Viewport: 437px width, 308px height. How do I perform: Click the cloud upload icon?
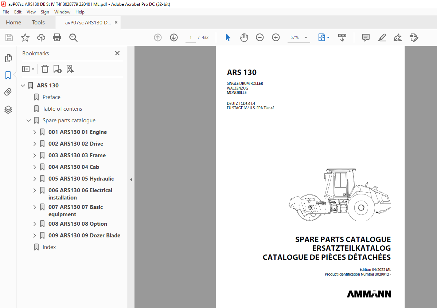[x=41, y=37]
